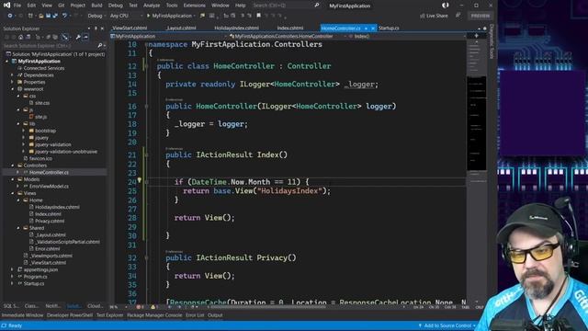
Task: Select site.css in Solution Explorer
Action: (x=42, y=103)
